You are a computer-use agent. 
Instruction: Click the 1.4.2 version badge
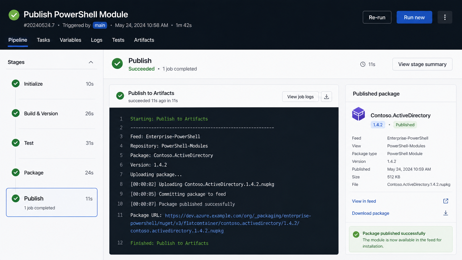(x=378, y=125)
